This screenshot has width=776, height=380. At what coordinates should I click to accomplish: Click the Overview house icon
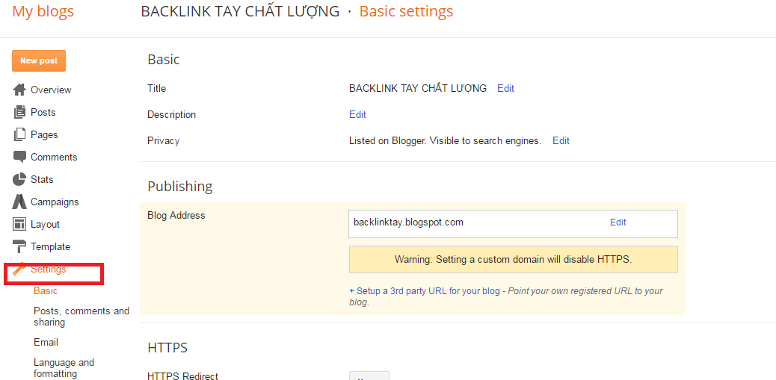19,90
